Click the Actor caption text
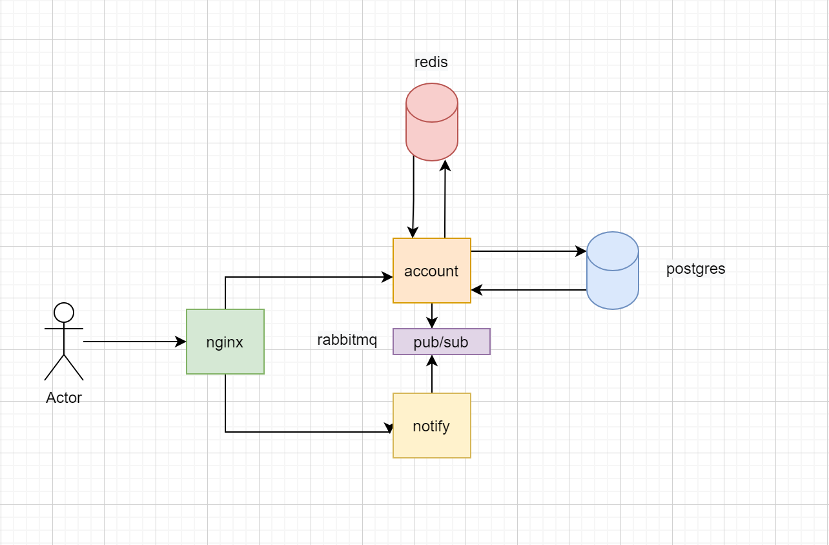Viewport: 829px width, 545px height. [x=64, y=398]
